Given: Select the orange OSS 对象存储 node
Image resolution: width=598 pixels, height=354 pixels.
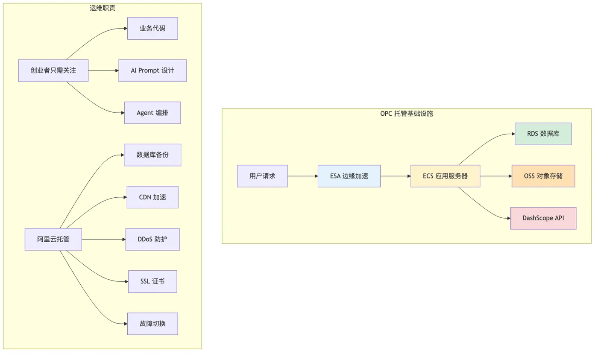Looking at the screenshot, I should point(543,176).
